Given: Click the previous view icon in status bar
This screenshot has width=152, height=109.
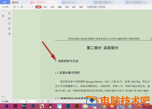Looking at the screenshot, I should pyautogui.click(x=48, y=102).
